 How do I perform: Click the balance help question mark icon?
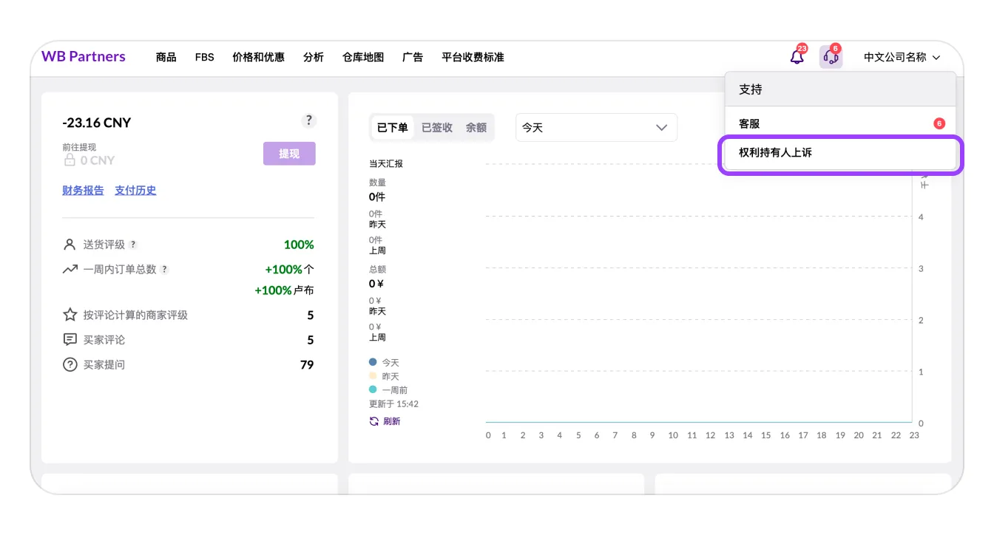coord(309,120)
